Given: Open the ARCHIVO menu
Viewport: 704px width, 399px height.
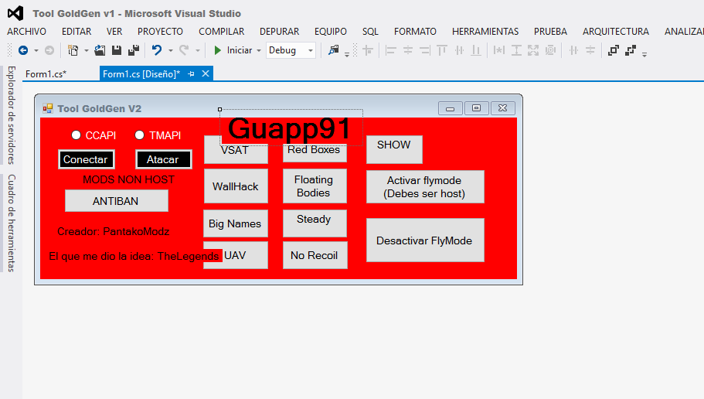Looking at the screenshot, I should (x=26, y=32).
